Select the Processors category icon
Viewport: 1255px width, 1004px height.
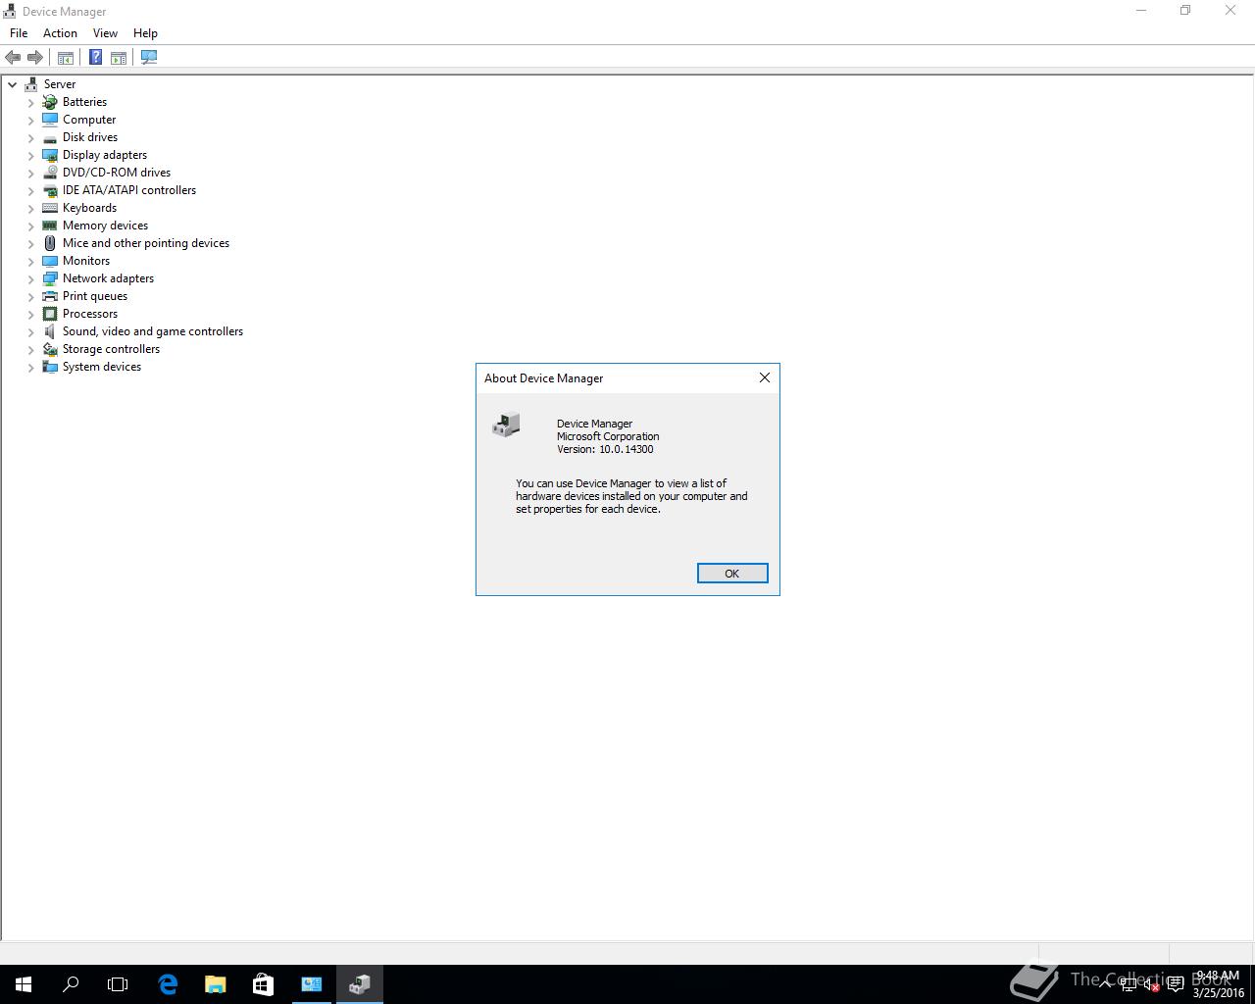(50, 314)
